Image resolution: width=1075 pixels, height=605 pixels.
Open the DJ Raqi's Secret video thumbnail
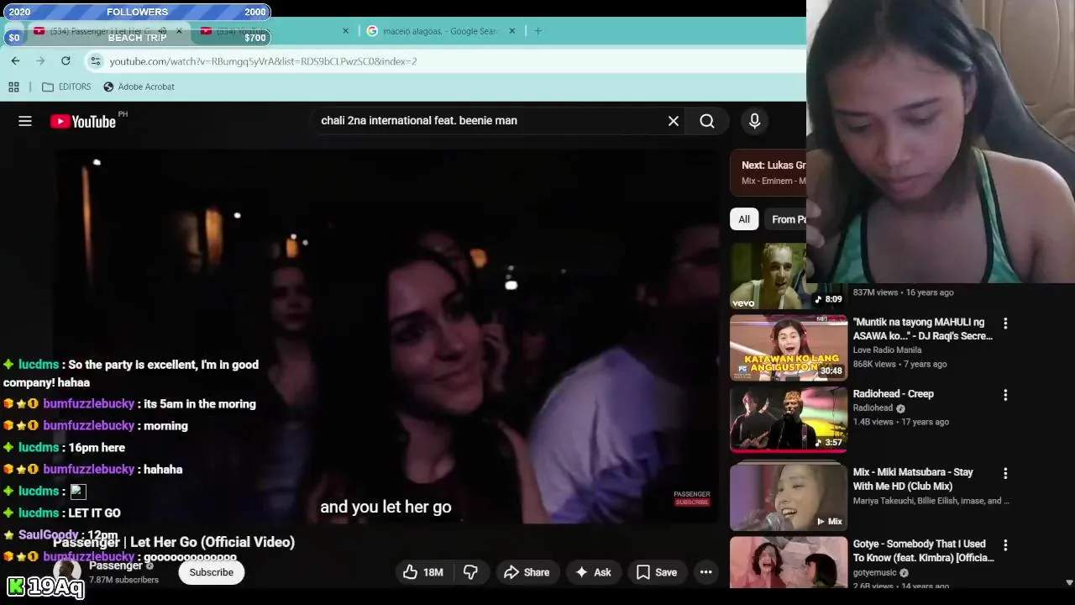click(x=789, y=348)
